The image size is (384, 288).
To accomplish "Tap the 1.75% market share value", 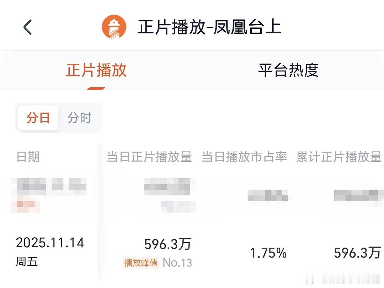I will [268, 252].
